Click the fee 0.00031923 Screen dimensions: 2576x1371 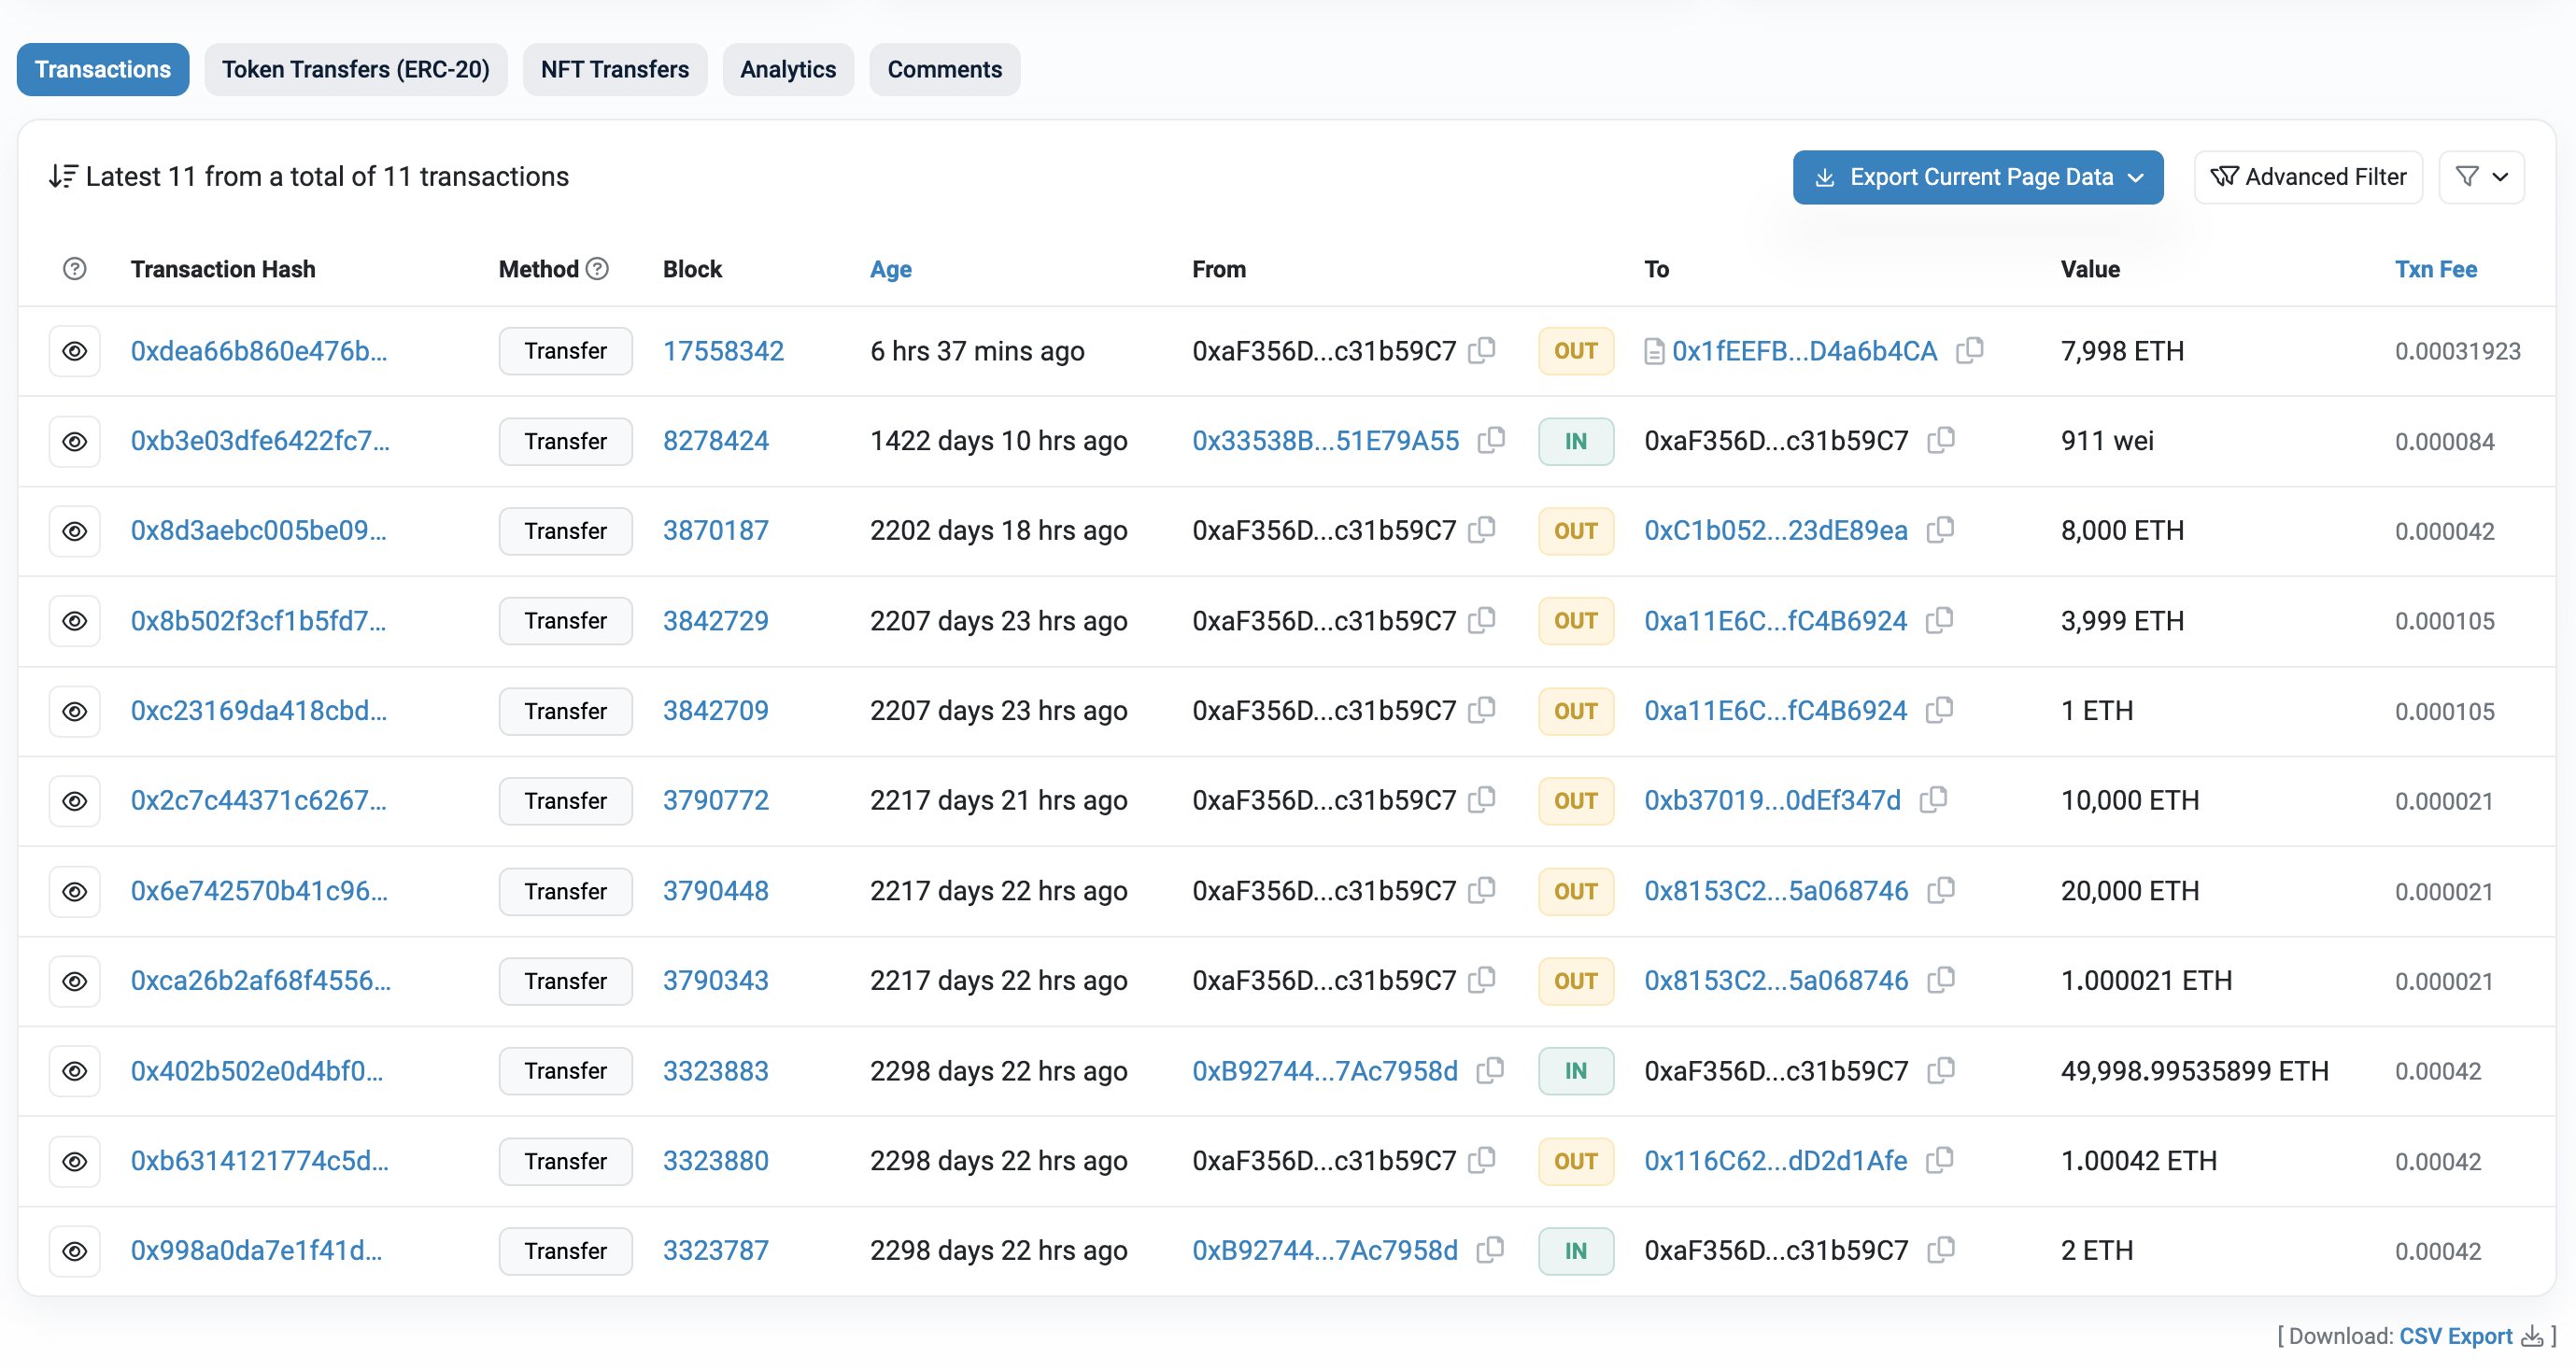click(2458, 351)
